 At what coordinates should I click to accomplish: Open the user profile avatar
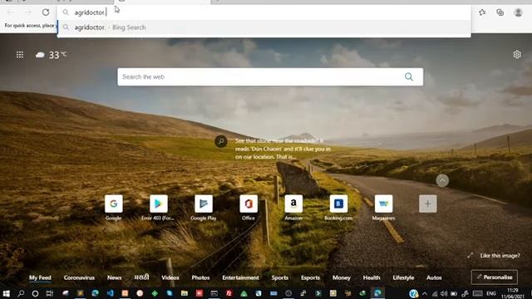click(x=518, y=12)
